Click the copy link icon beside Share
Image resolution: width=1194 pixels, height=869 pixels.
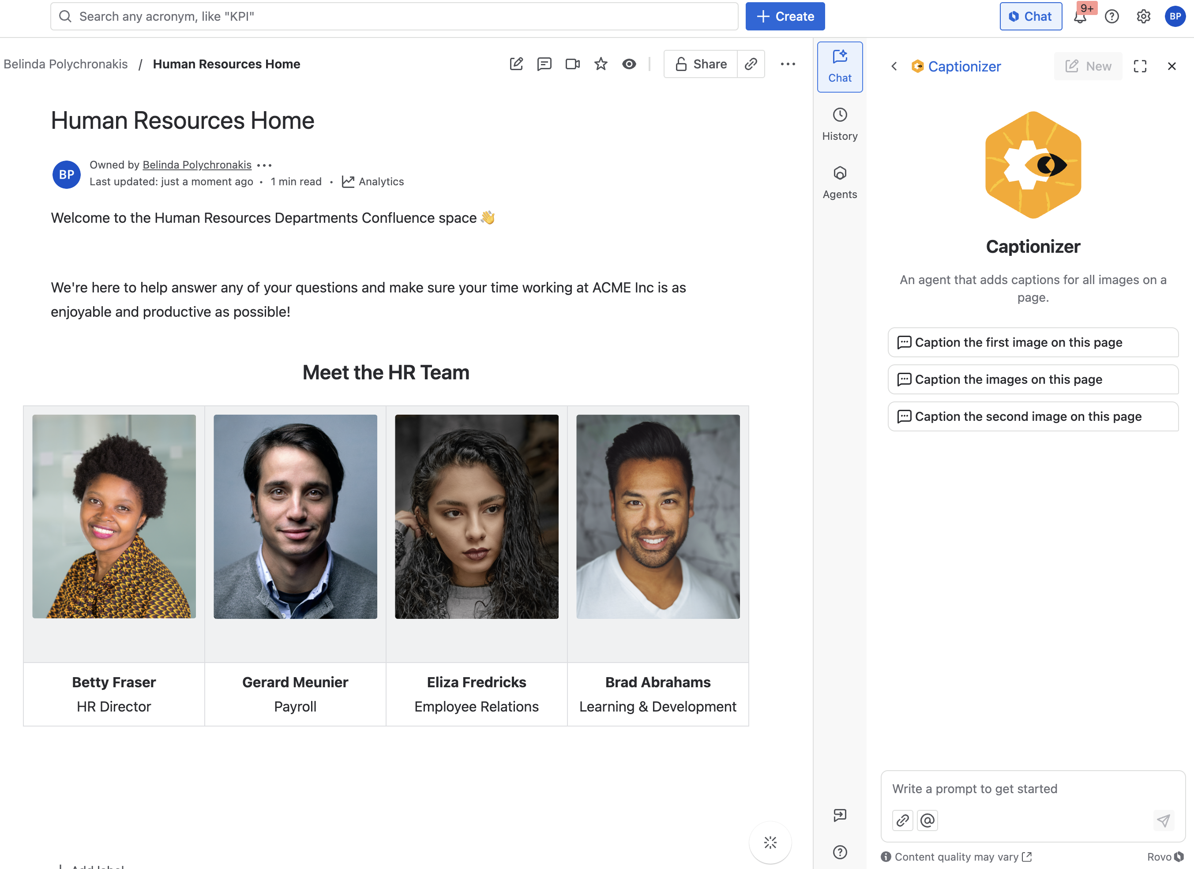[x=751, y=64]
